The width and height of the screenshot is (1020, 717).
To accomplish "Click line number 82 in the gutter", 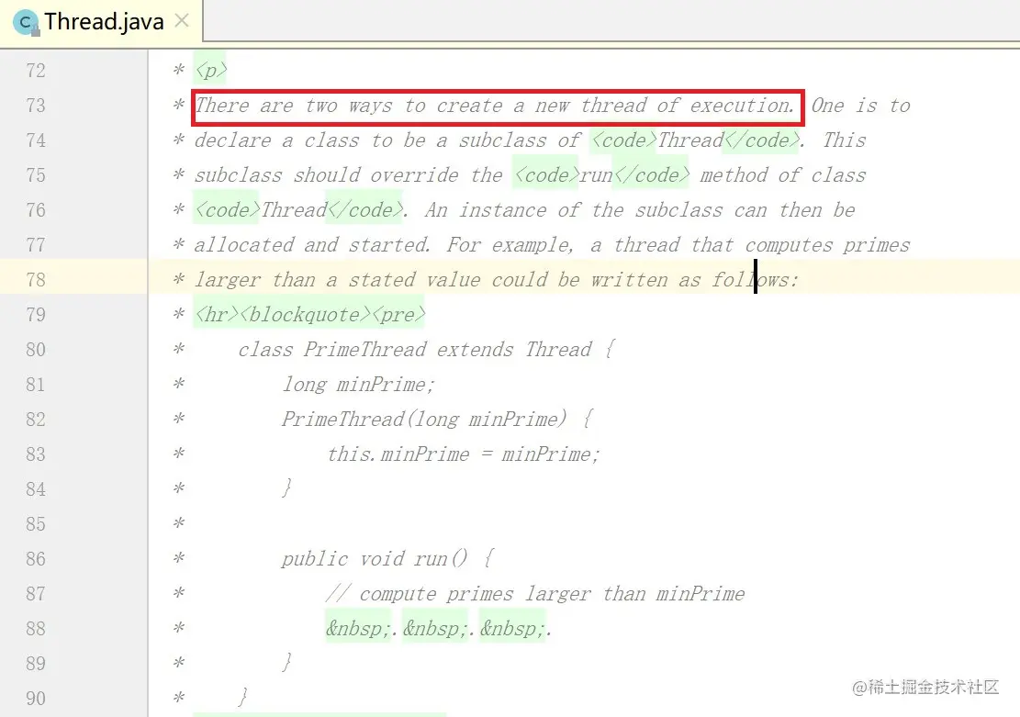I will [36, 420].
